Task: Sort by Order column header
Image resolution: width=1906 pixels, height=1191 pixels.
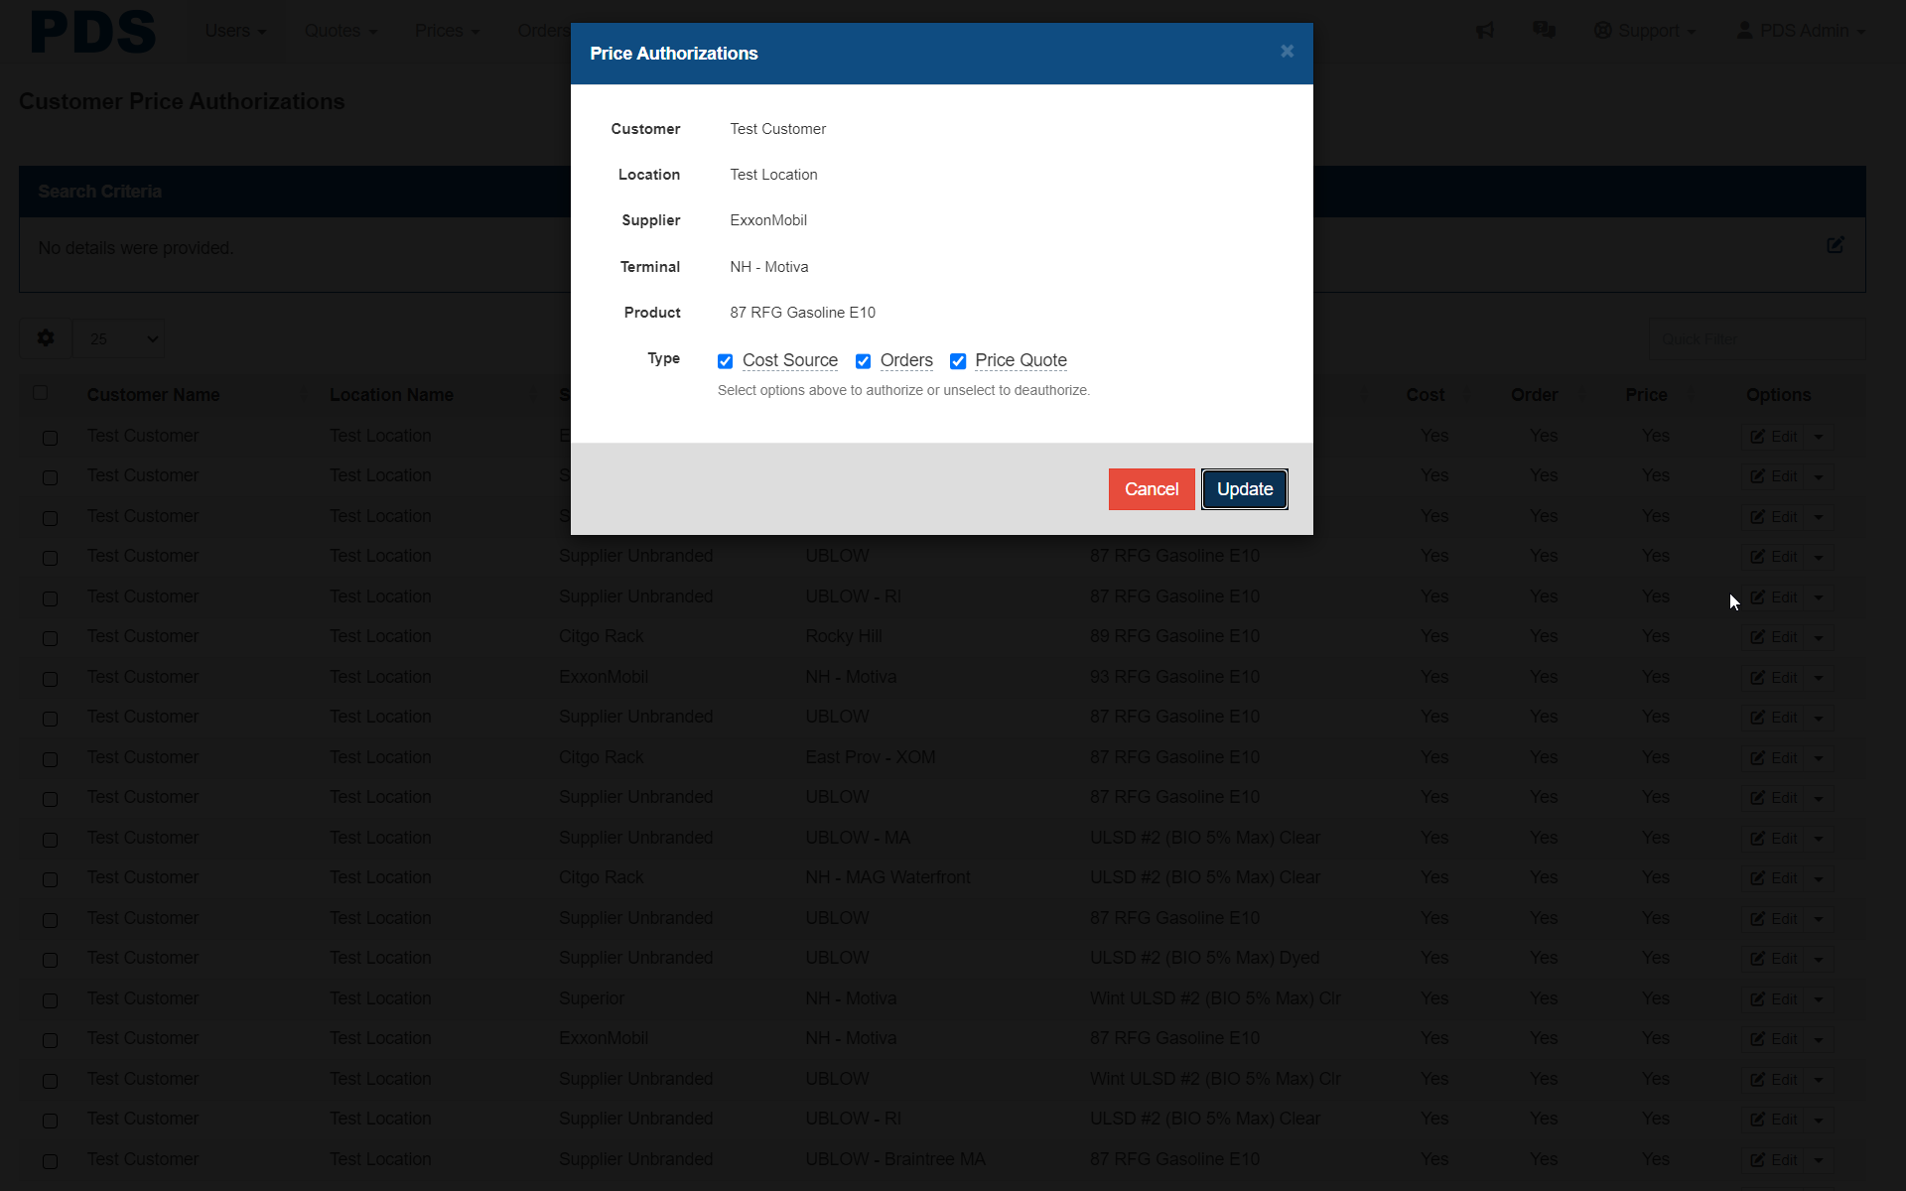Action: [x=1534, y=395]
